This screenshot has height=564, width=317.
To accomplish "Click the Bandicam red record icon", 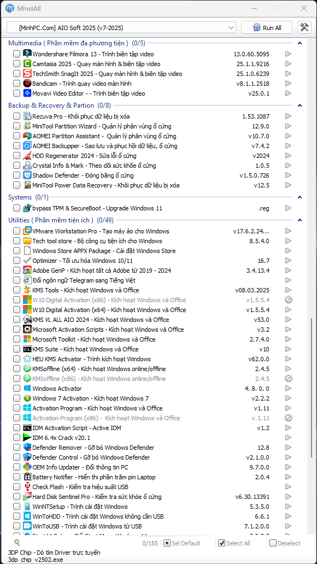I will 27,84.
